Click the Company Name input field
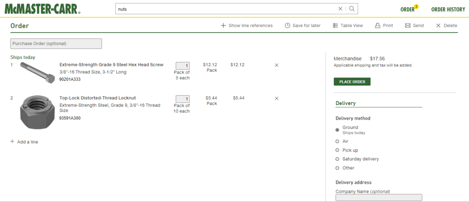 click(x=379, y=197)
